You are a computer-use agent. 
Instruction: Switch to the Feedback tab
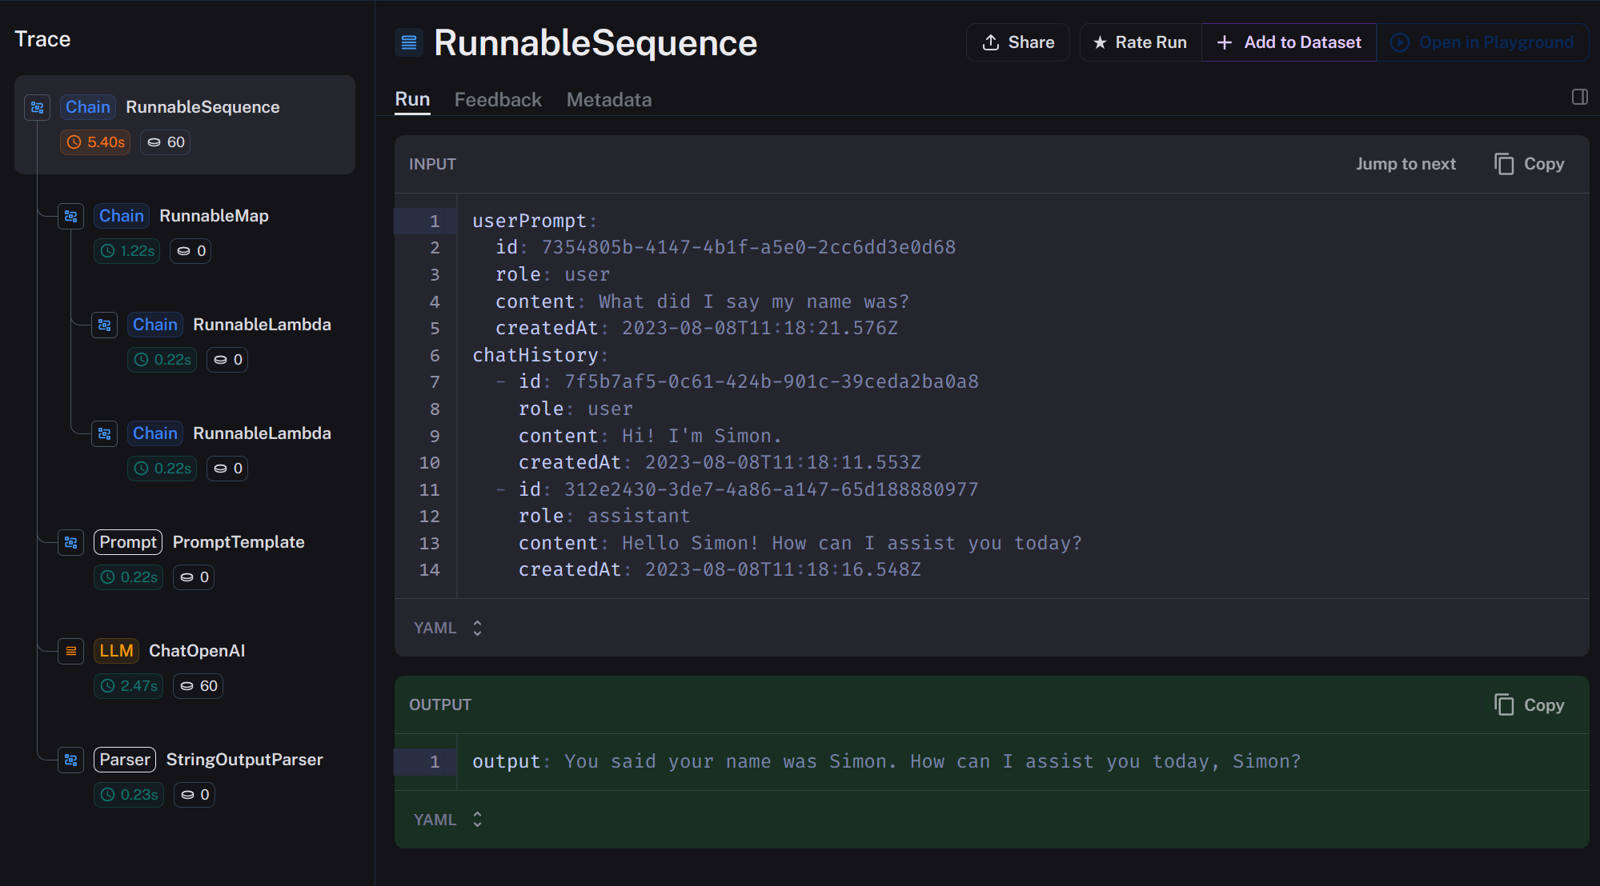[x=498, y=100]
